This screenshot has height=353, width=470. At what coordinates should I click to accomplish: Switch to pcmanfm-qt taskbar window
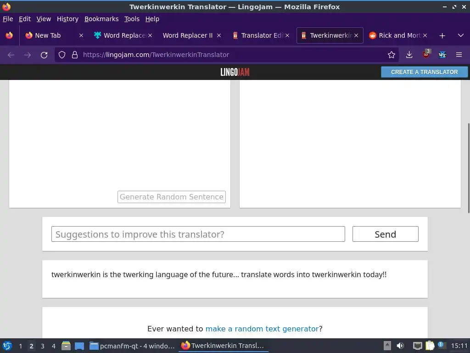click(132, 346)
